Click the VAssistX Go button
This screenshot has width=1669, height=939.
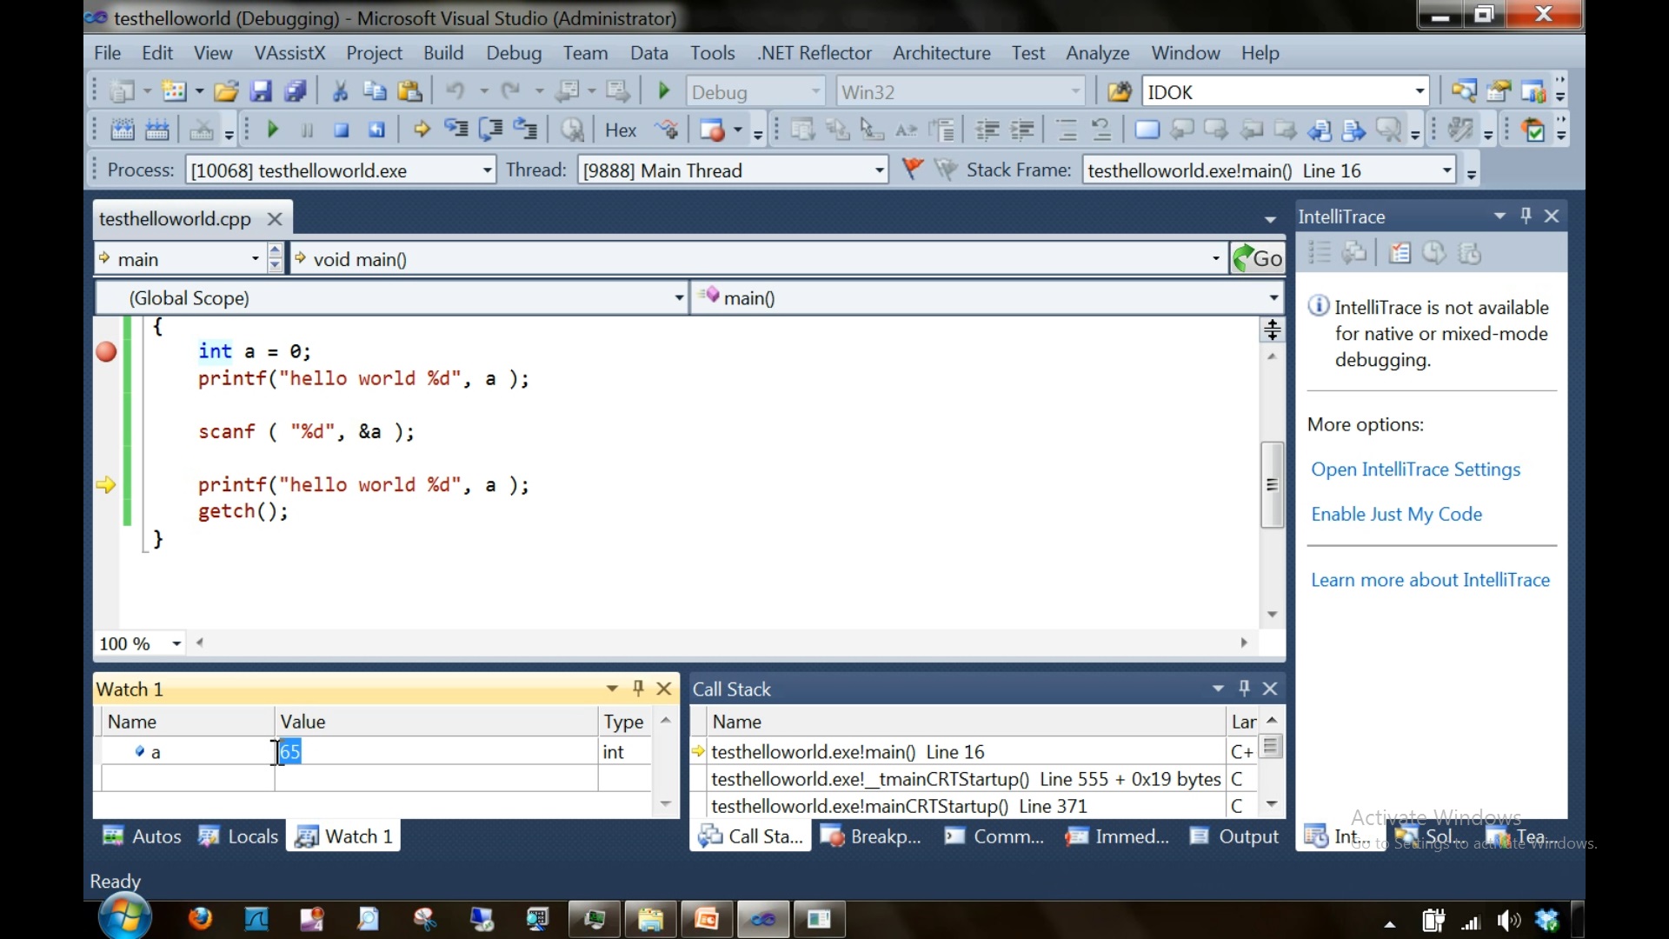[1258, 259]
